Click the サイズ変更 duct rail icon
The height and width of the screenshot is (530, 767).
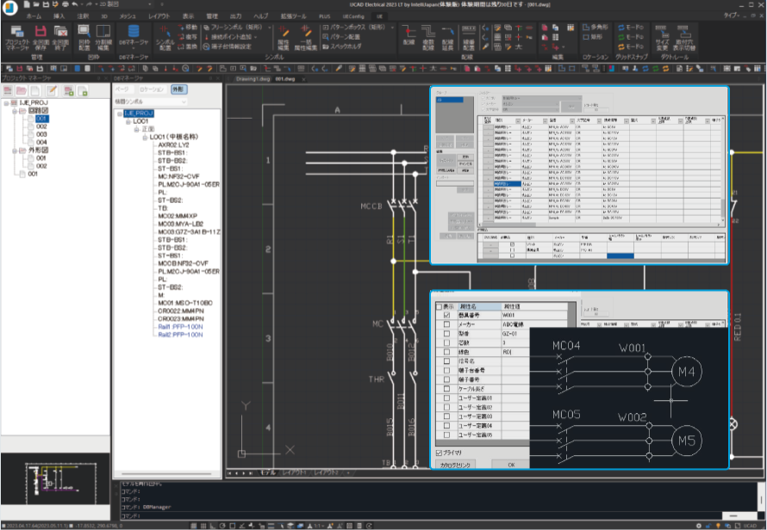pos(661,38)
